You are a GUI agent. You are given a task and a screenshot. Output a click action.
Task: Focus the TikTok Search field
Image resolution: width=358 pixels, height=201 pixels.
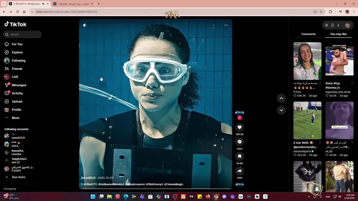coord(22,34)
